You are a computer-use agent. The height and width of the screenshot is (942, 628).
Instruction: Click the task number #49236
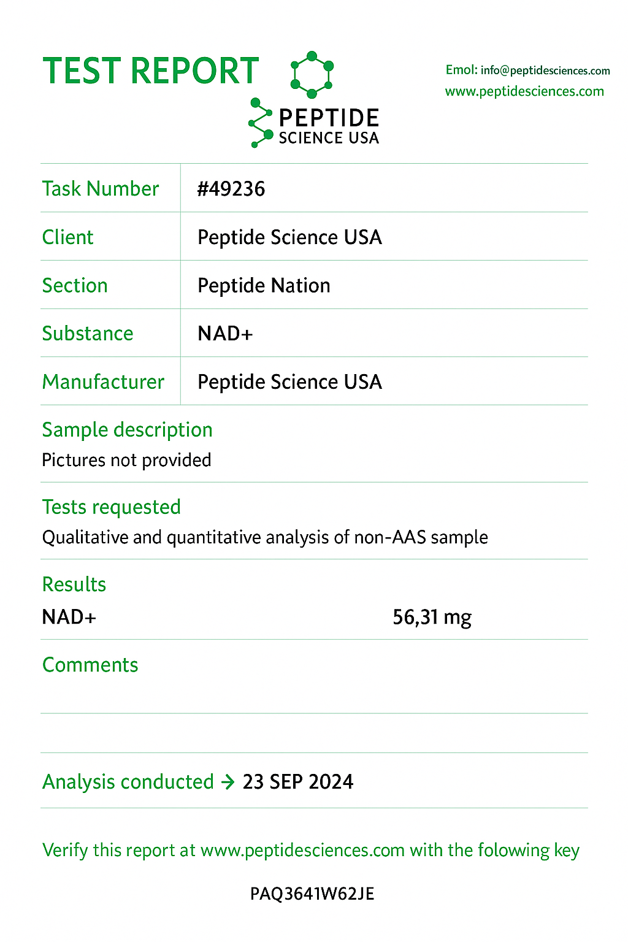[x=231, y=189]
